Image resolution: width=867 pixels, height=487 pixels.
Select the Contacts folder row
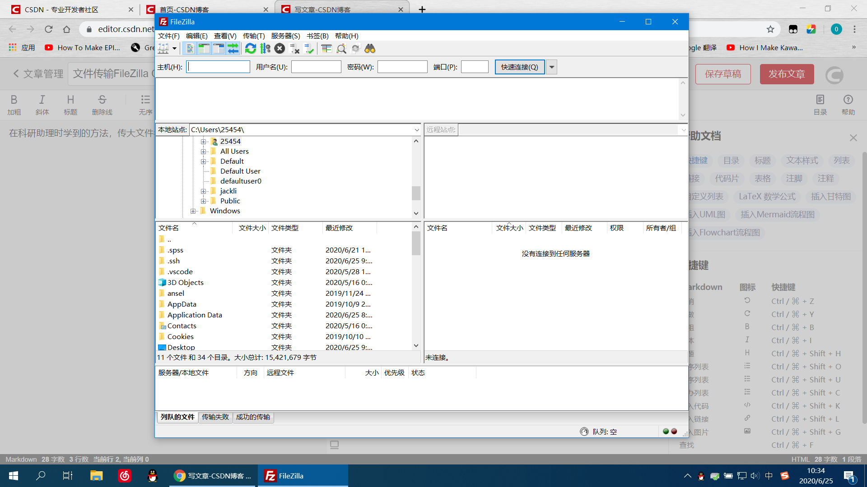284,326
